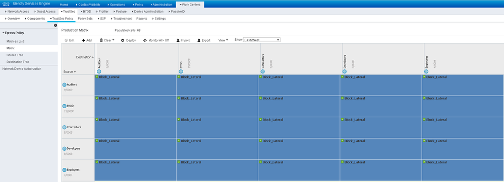This screenshot has width=504, height=182.
Task: Expand the Operations top menu
Action: [117, 5]
